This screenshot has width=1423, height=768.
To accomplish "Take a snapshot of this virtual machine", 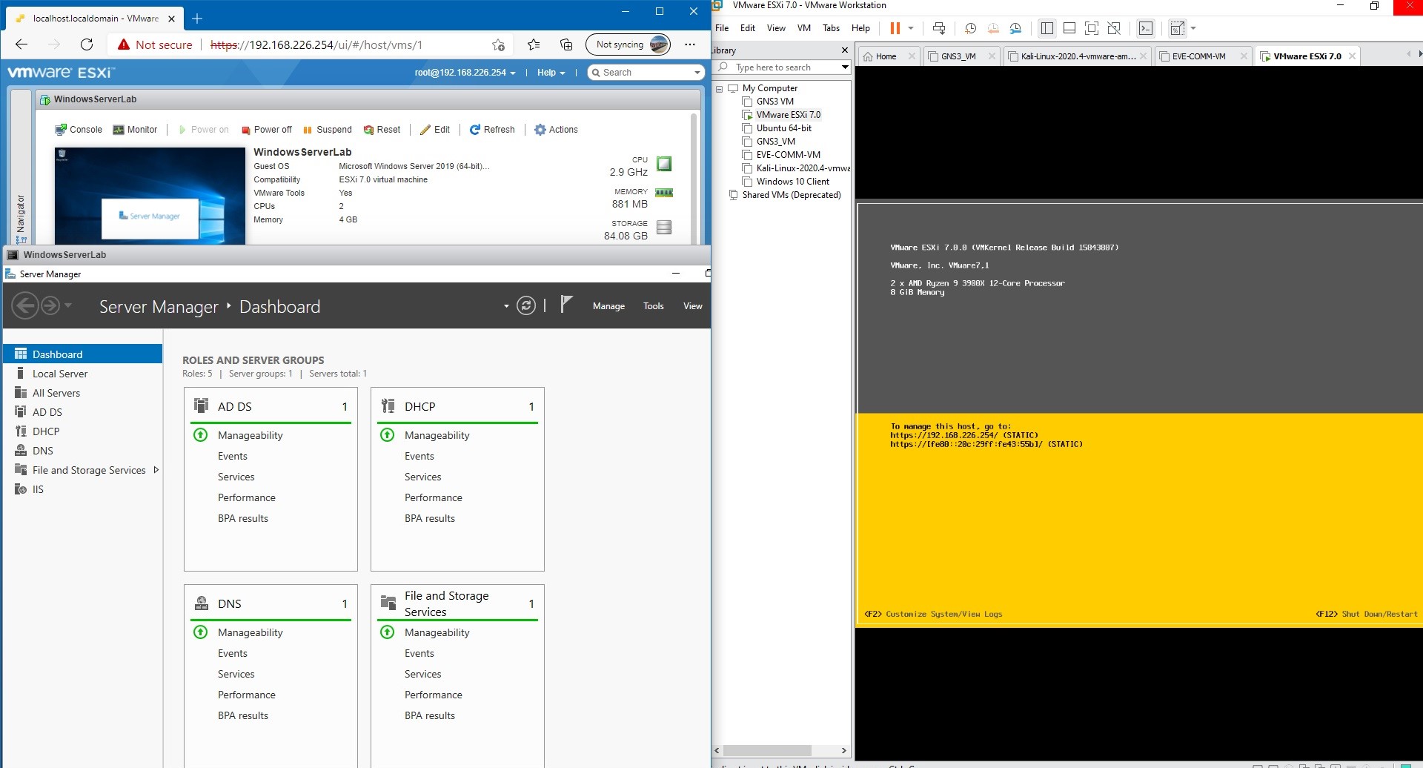I will point(970,28).
